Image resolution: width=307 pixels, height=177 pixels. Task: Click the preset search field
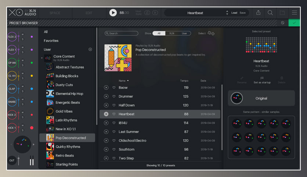tap(122, 33)
